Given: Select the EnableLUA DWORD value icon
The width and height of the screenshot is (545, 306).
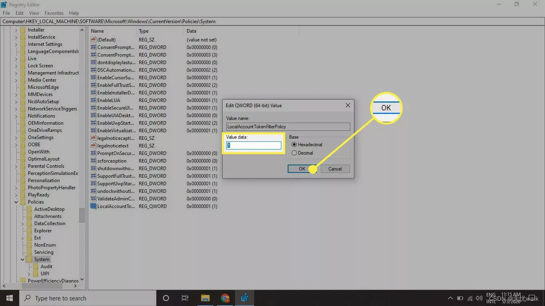Looking at the screenshot, I should (x=93, y=100).
